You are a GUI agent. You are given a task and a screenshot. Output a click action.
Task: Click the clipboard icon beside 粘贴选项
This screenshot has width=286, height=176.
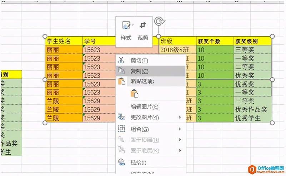pyautogui.click(x=121, y=81)
